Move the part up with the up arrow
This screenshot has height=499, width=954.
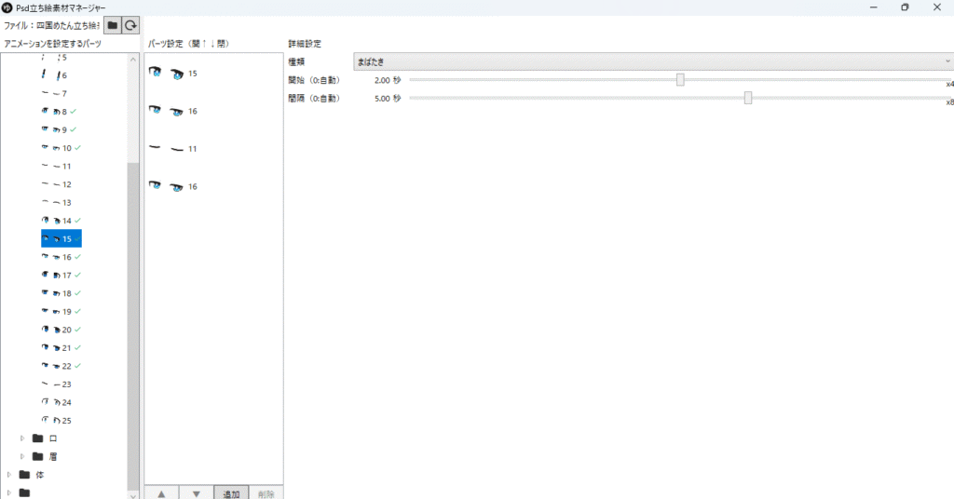(161, 493)
